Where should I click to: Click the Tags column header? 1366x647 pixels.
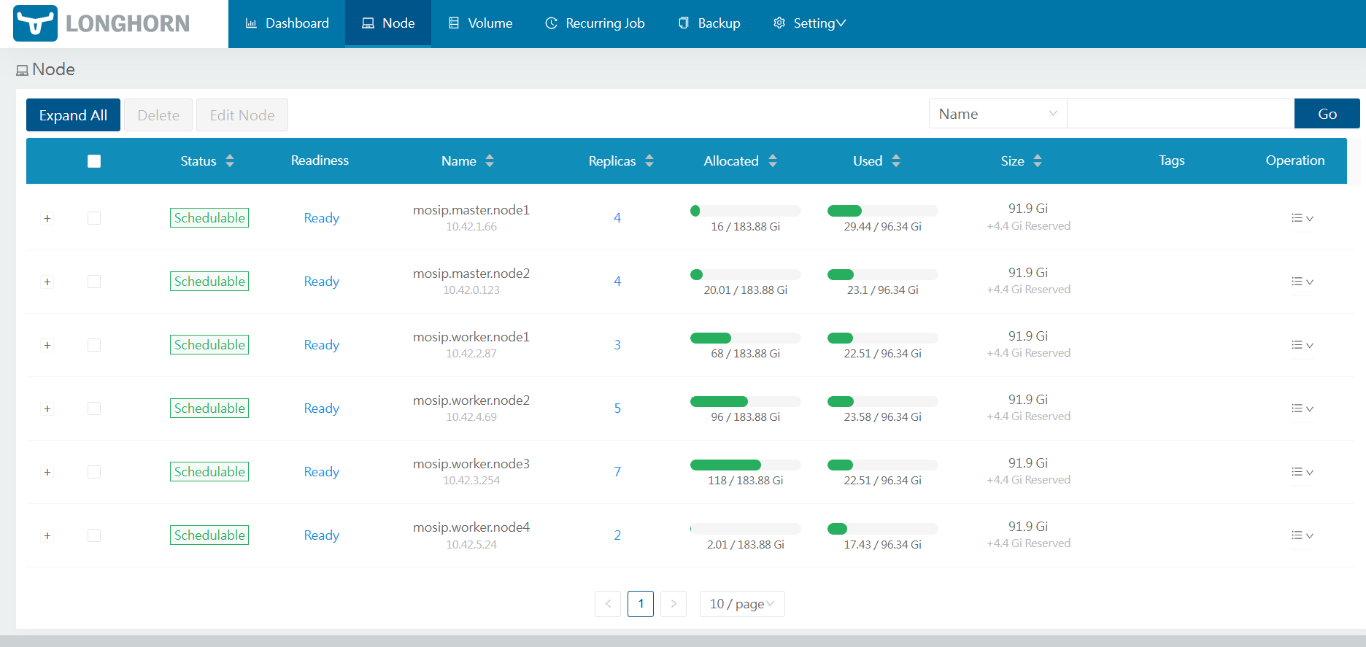(1172, 160)
